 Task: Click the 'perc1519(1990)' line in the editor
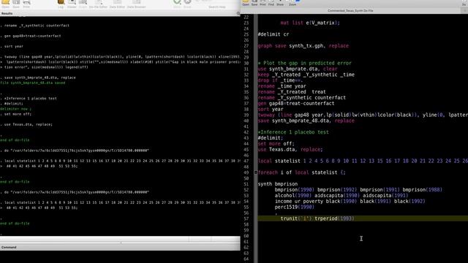pyautogui.click(x=294, y=207)
